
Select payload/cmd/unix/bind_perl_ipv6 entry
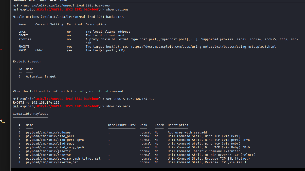click(55, 140)
